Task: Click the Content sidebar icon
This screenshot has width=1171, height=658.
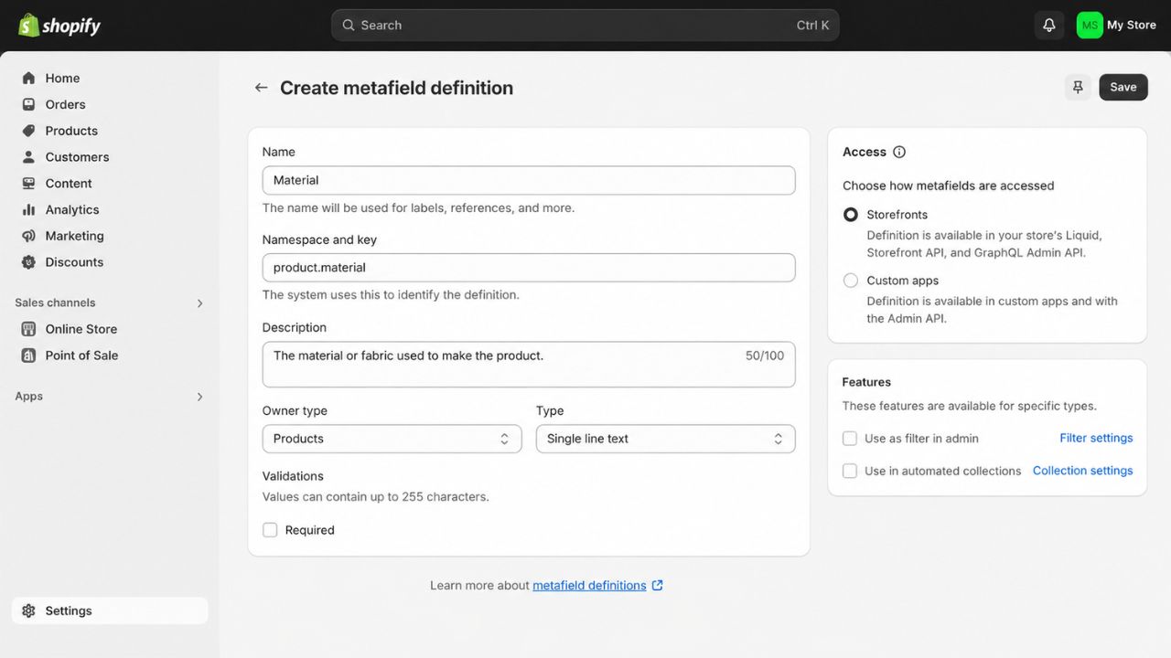Action: pos(28,183)
